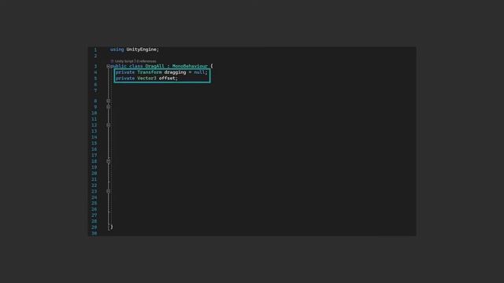Collapse the fold marker beside line 8
This screenshot has width=504, height=283.
click(109, 101)
